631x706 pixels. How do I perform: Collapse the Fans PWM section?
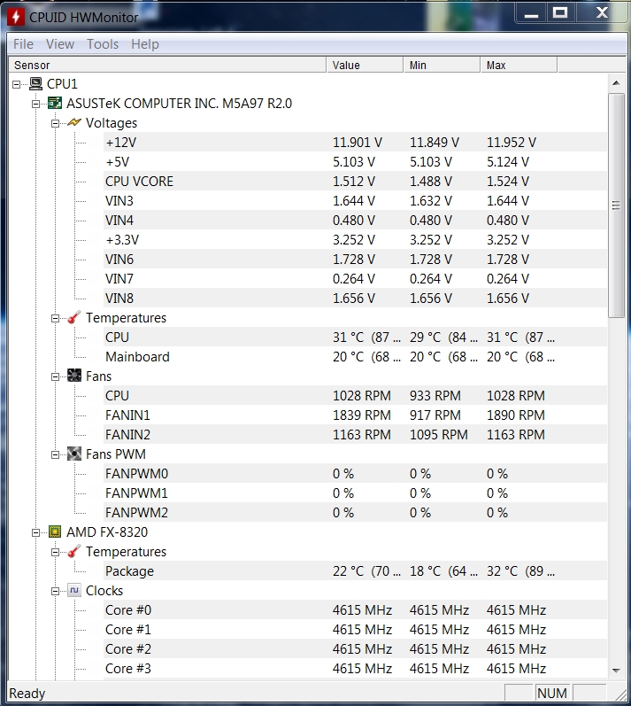pyautogui.click(x=56, y=454)
